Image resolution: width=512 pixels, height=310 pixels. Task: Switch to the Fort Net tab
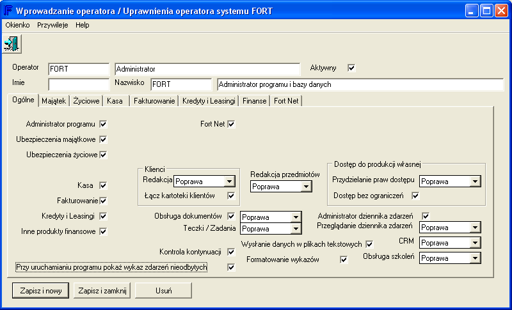click(x=286, y=101)
